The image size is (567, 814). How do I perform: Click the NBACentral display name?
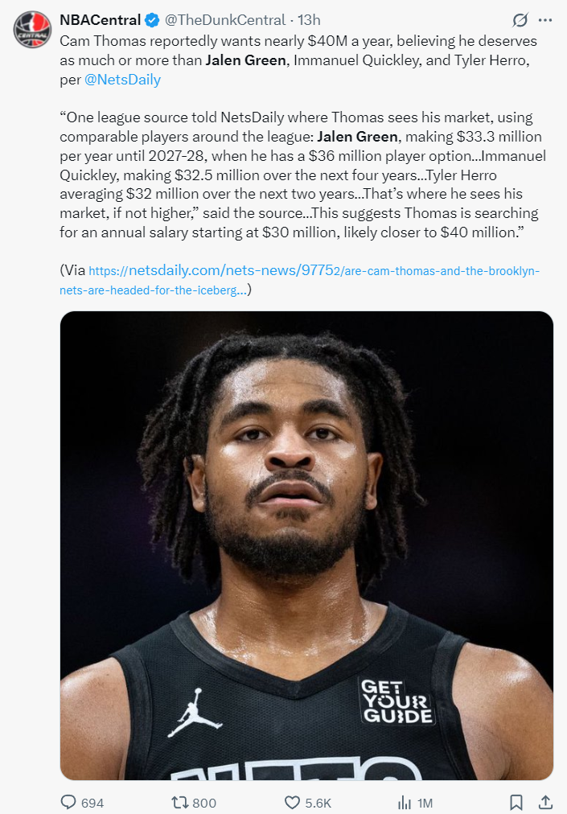[x=101, y=20]
